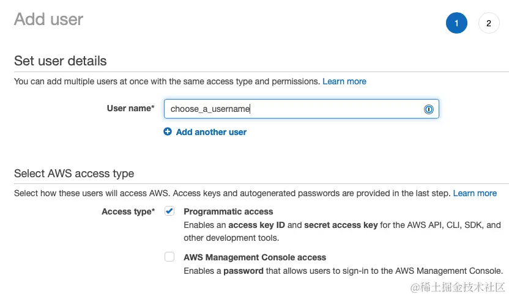
Task: Click the Programmatic access label
Action: tap(228, 211)
